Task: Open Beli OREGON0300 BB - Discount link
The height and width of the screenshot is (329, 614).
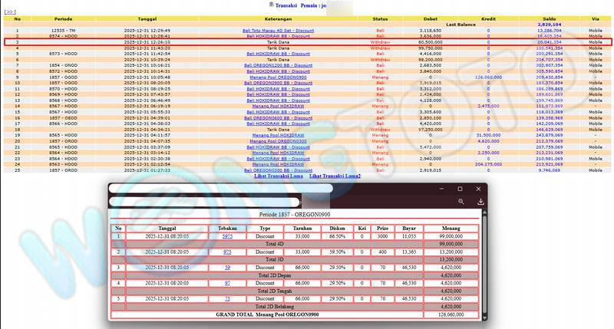Action: coord(278,169)
